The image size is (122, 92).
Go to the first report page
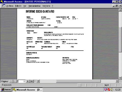point(11,81)
